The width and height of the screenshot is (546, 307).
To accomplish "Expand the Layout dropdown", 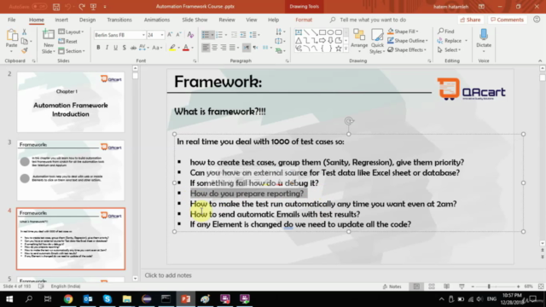I will pos(72,32).
